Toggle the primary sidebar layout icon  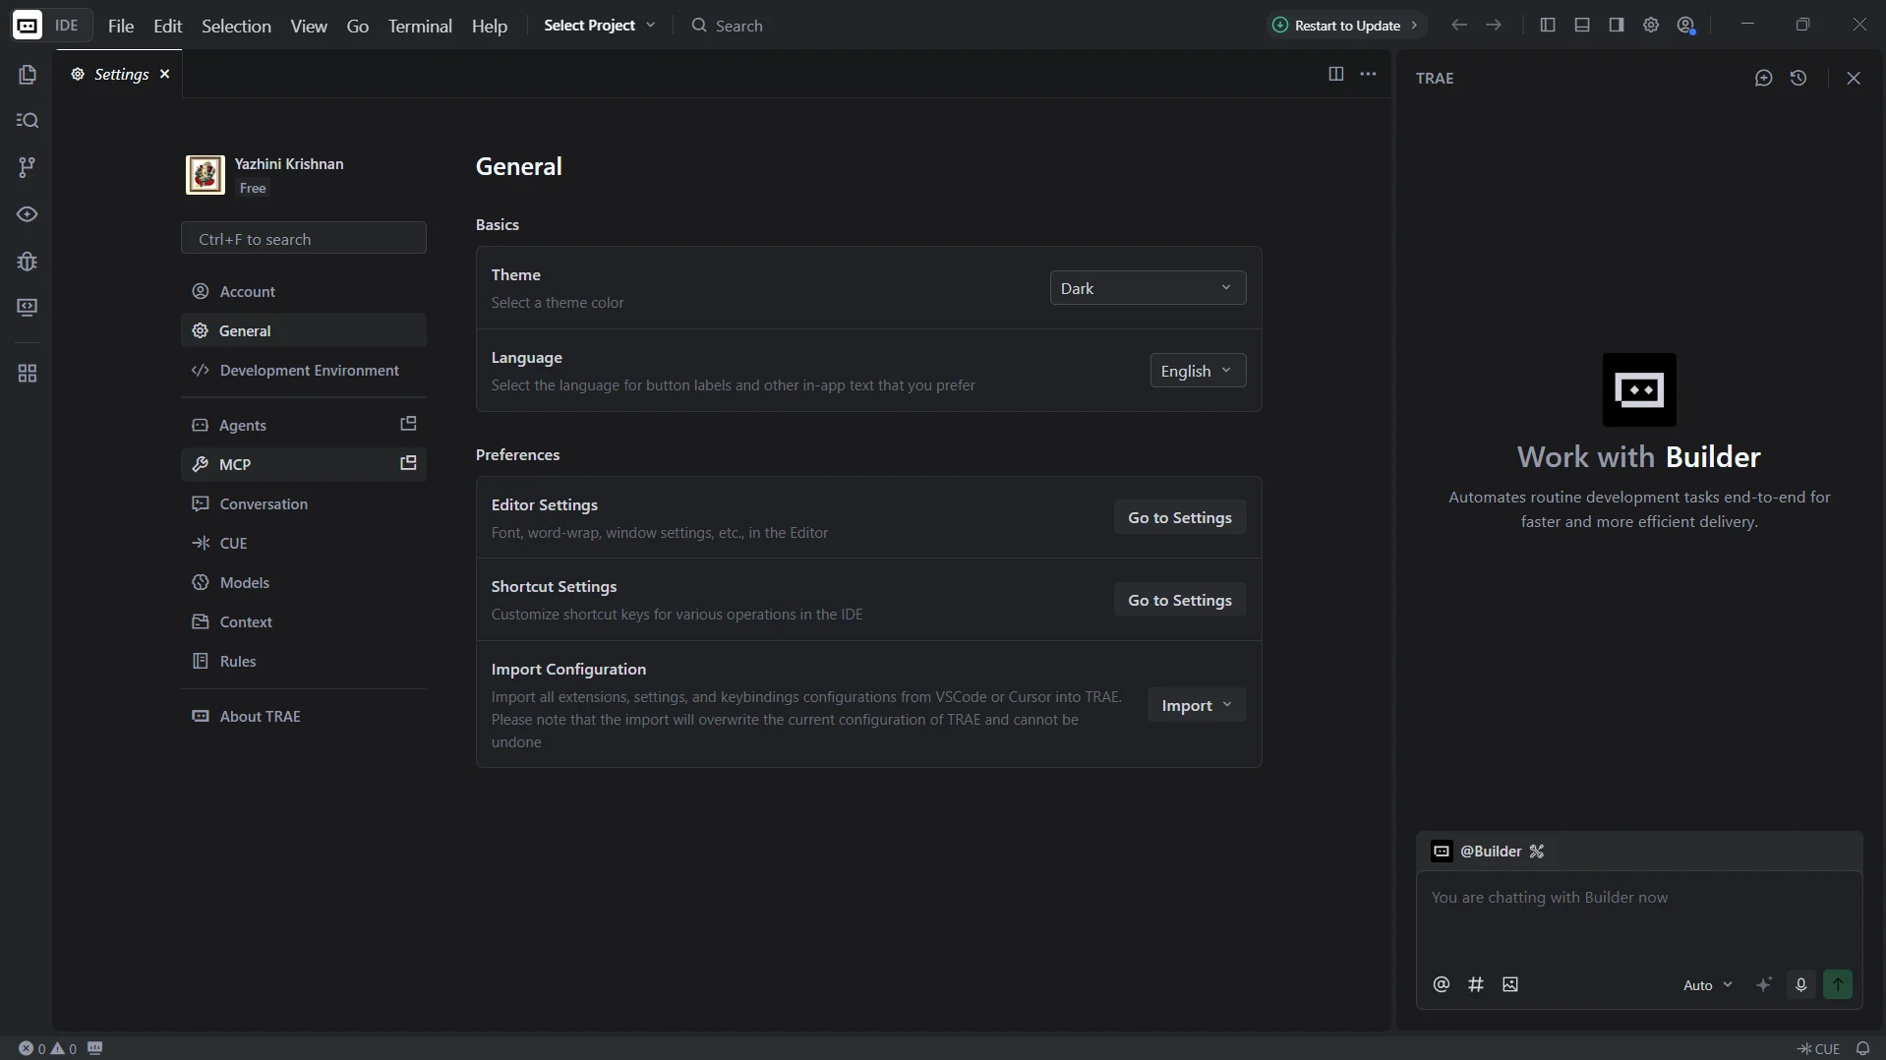pyautogui.click(x=1547, y=25)
